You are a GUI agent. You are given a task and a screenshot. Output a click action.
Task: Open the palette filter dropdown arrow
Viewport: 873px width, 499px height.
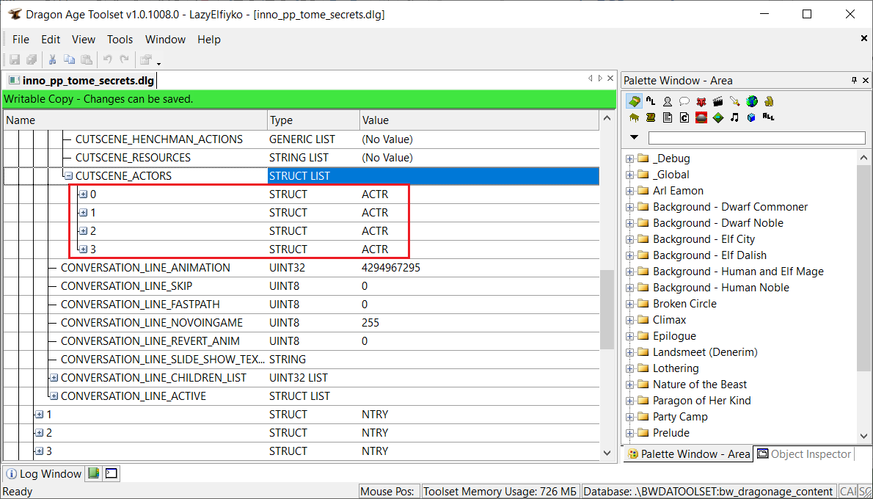click(x=635, y=138)
